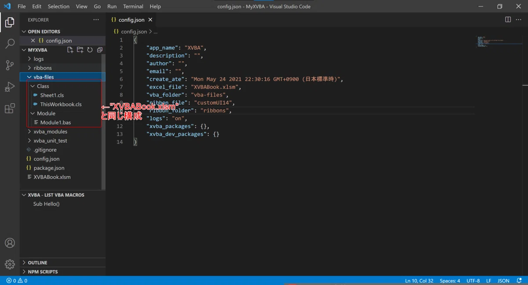Click the New Folder icon in explorer
This screenshot has width=528, height=285.
(80, 50)
